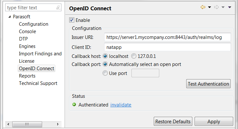The width and height of the screenshot is (238, 129).
Task: Select Automatically select an open port
Action: (105, 64)
